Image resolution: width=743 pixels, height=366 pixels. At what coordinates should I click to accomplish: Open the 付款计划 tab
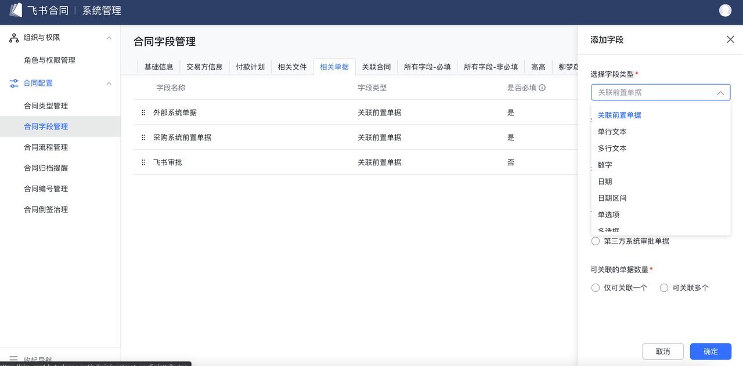[x=250, y=67]
